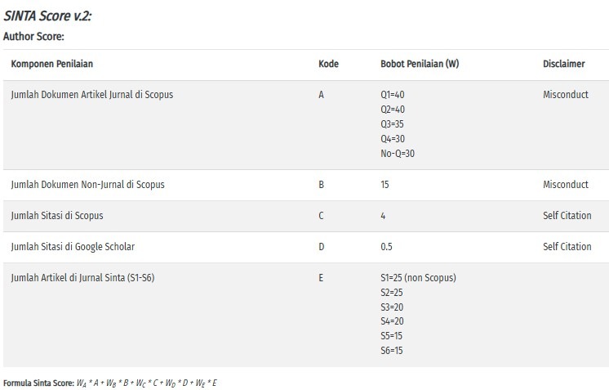The height and width of the screenshot is (390, 609).
Task: Click the S1=25 (non Scopus) value
Action: tap(418, 278)
